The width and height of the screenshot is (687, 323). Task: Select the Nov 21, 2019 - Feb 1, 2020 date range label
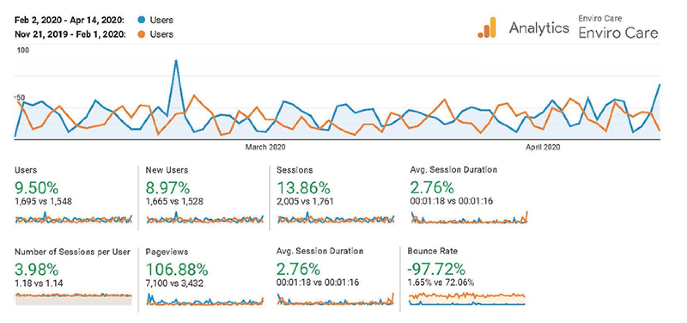click(x=70, y=34)
